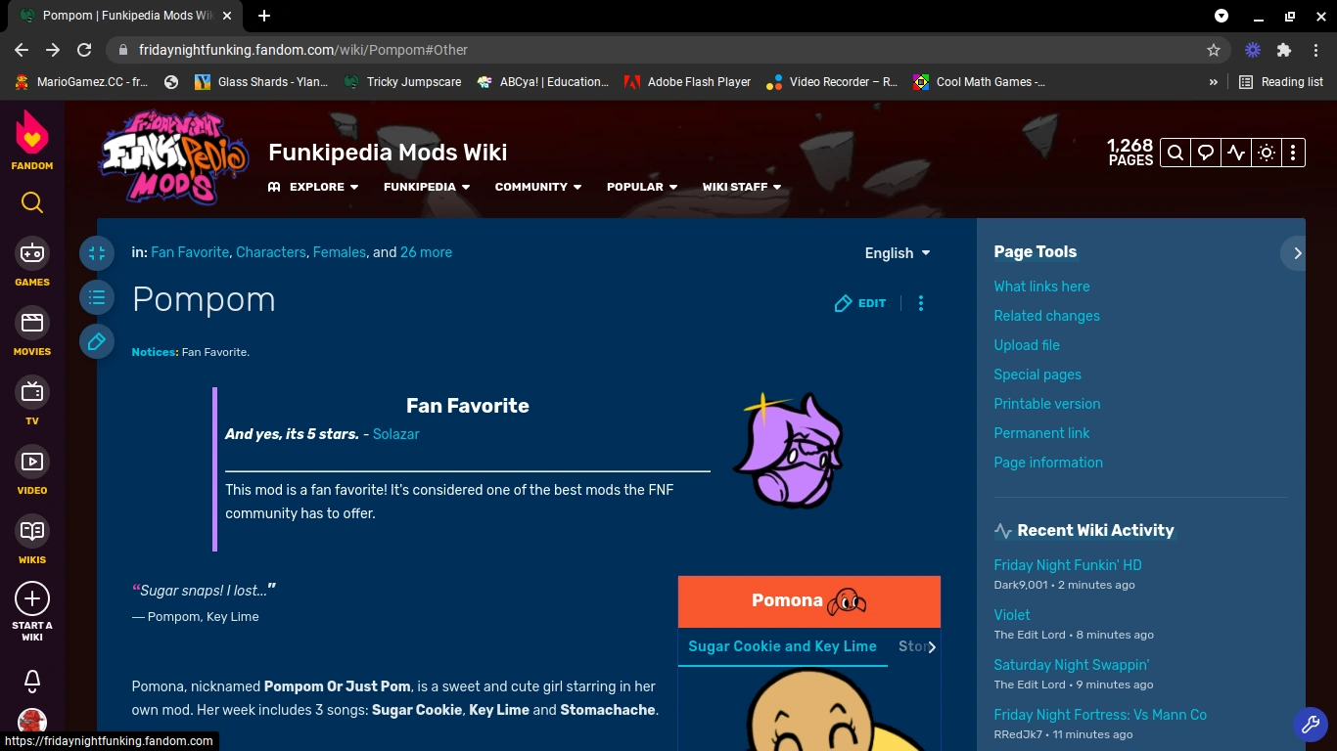Open the Cool Math Games bookmark
1337x751 pixels.
980,82
